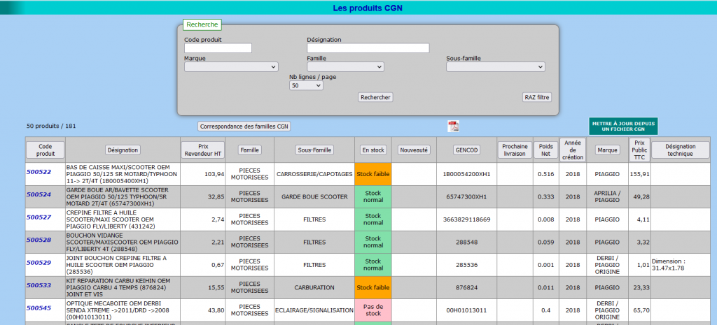717x325 pixels.
Task: Focus the Code produit input field
Action: point(218,48)
